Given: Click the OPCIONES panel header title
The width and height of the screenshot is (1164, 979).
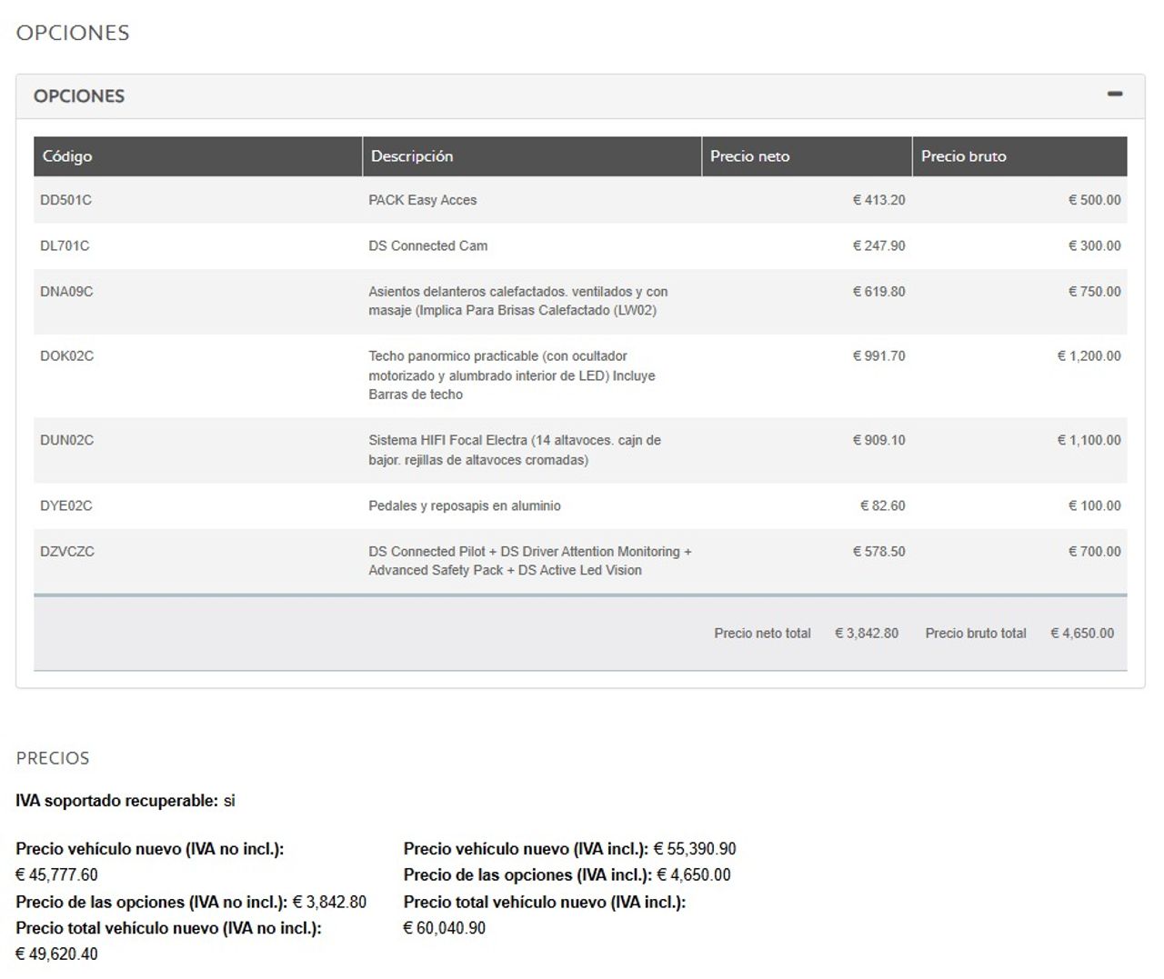Looking at the screenshot, I should [x=79, y=96].
